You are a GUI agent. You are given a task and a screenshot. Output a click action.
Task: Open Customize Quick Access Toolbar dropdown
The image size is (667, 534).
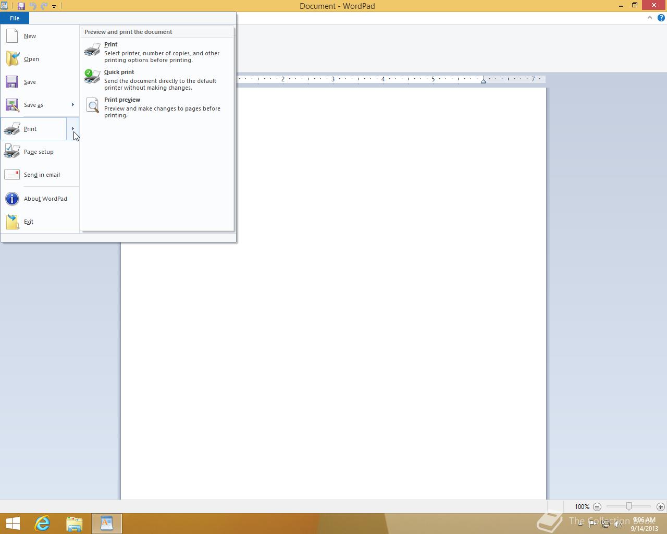[x=54, y=7]
